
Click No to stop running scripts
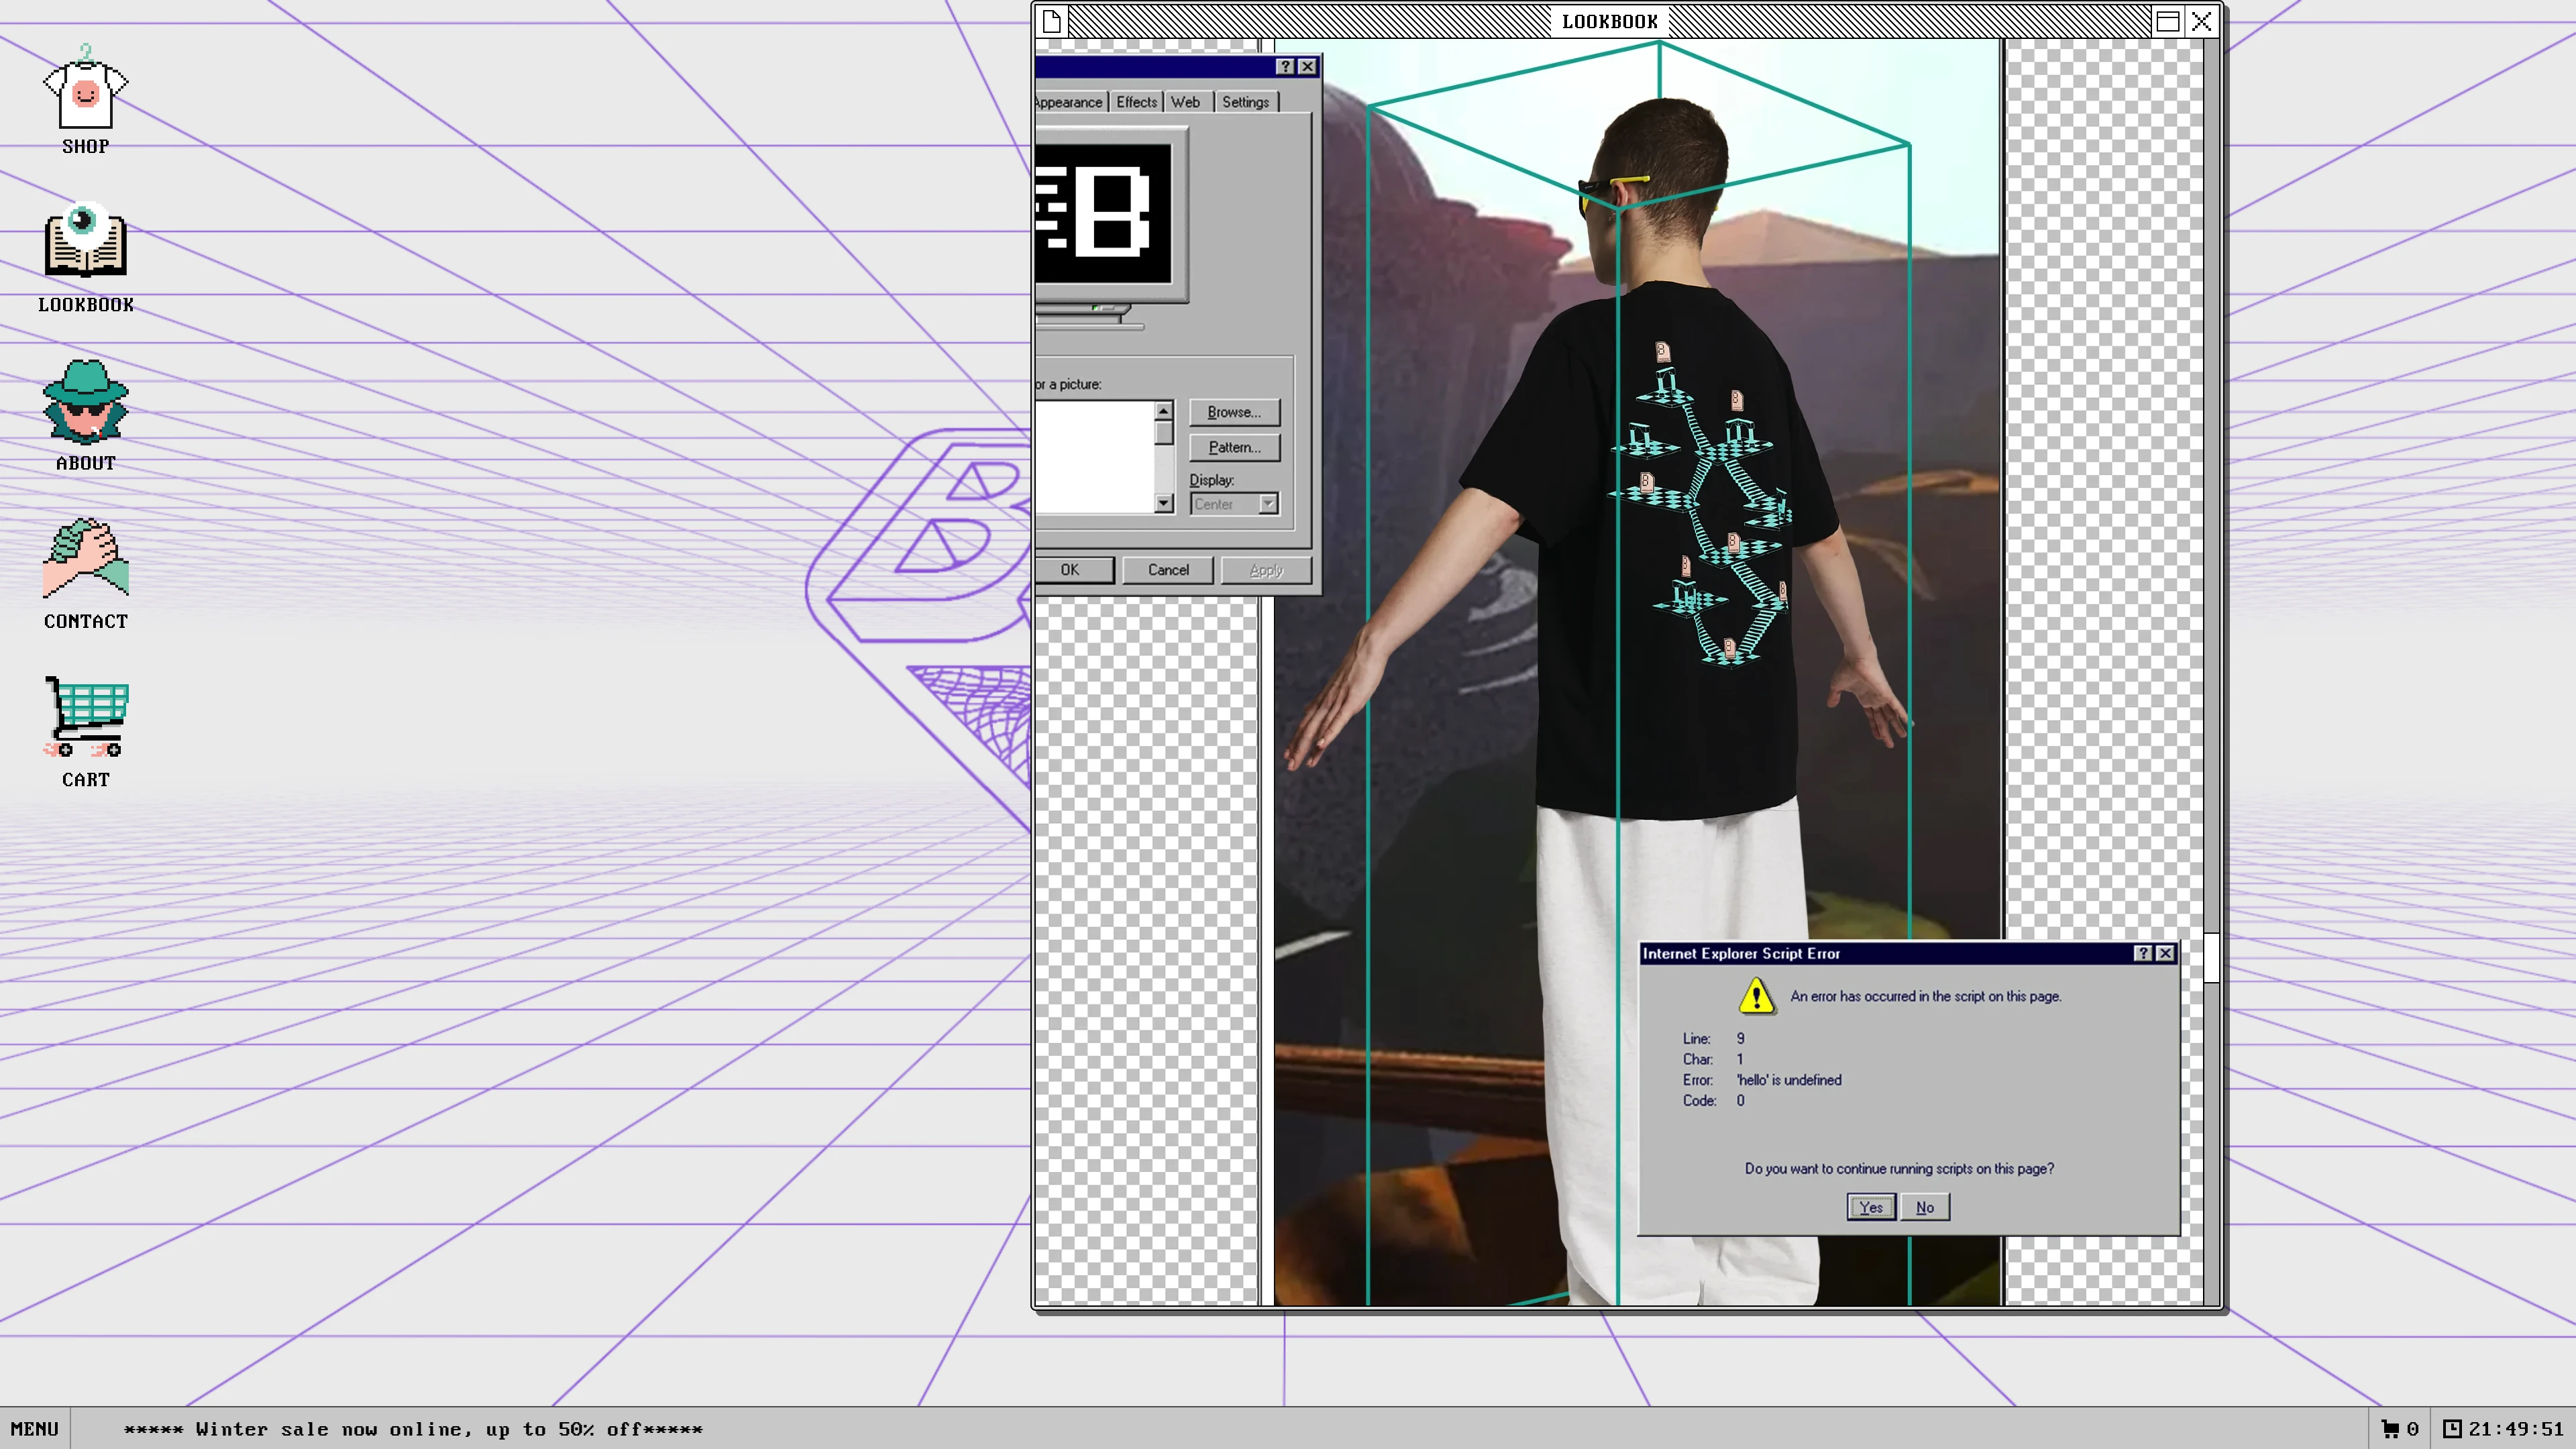(x=1925, y=1207)
